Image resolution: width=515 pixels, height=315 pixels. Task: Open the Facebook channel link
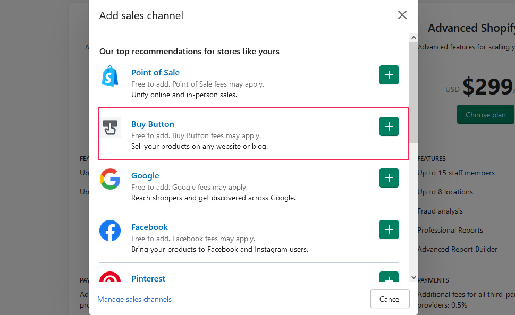click(149, 227)
